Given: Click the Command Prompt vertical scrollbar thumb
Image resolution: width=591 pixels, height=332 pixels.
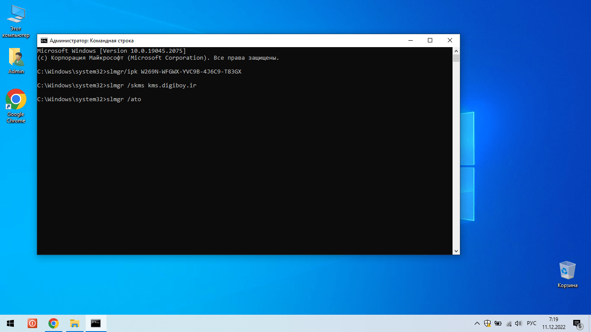Looking at the screenshot, I should [456, 58].
